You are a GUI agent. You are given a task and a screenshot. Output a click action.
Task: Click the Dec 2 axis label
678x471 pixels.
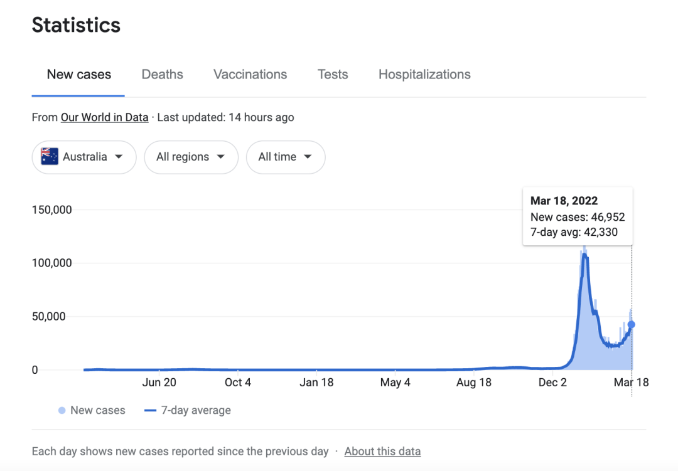(x=552, y=383)
